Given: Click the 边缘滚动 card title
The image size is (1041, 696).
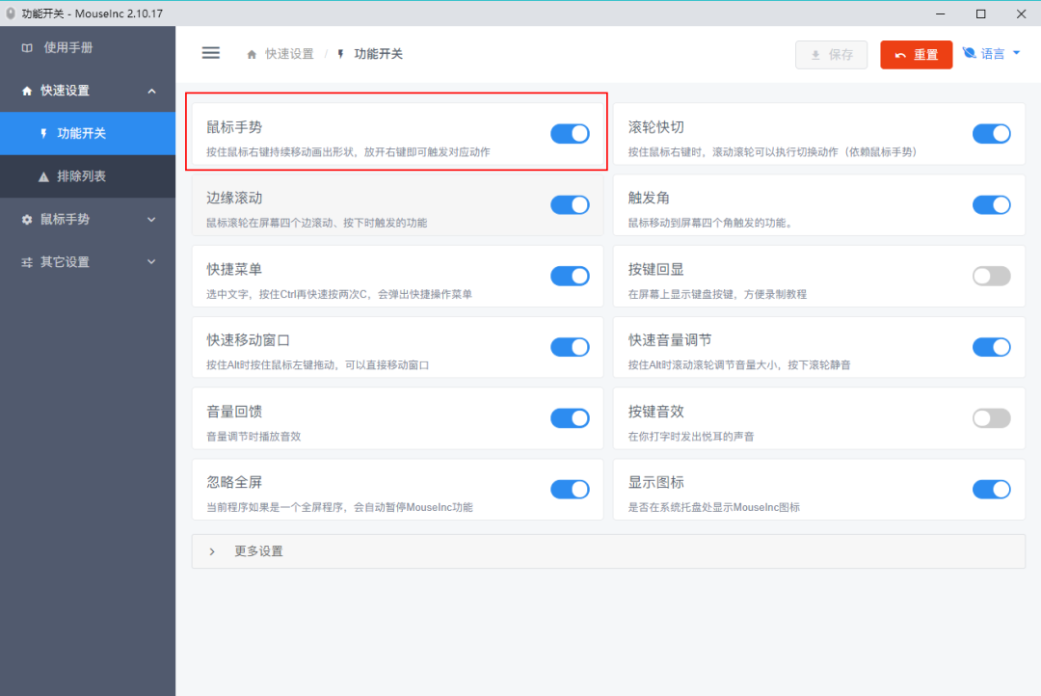Looking at the screenshot, I should tap(234, 198).
